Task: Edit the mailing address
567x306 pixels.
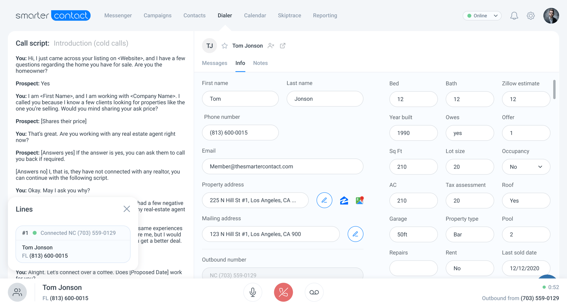Action: (355, 234)
